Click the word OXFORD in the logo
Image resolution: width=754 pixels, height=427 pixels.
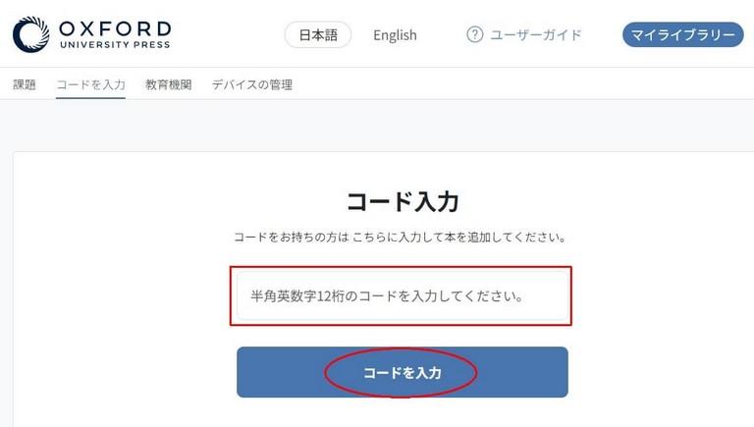pos(115,28)
